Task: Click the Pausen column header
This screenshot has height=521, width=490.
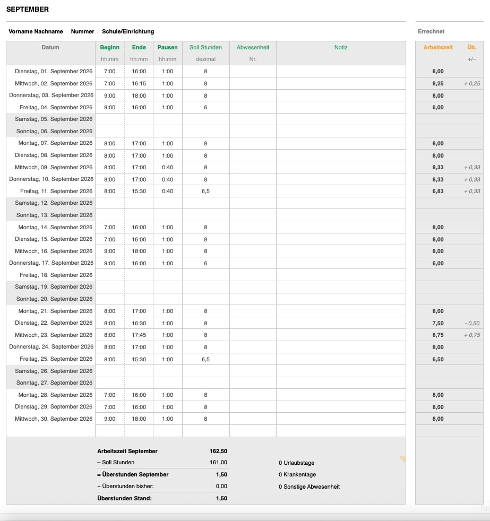Action: [167, 47]
